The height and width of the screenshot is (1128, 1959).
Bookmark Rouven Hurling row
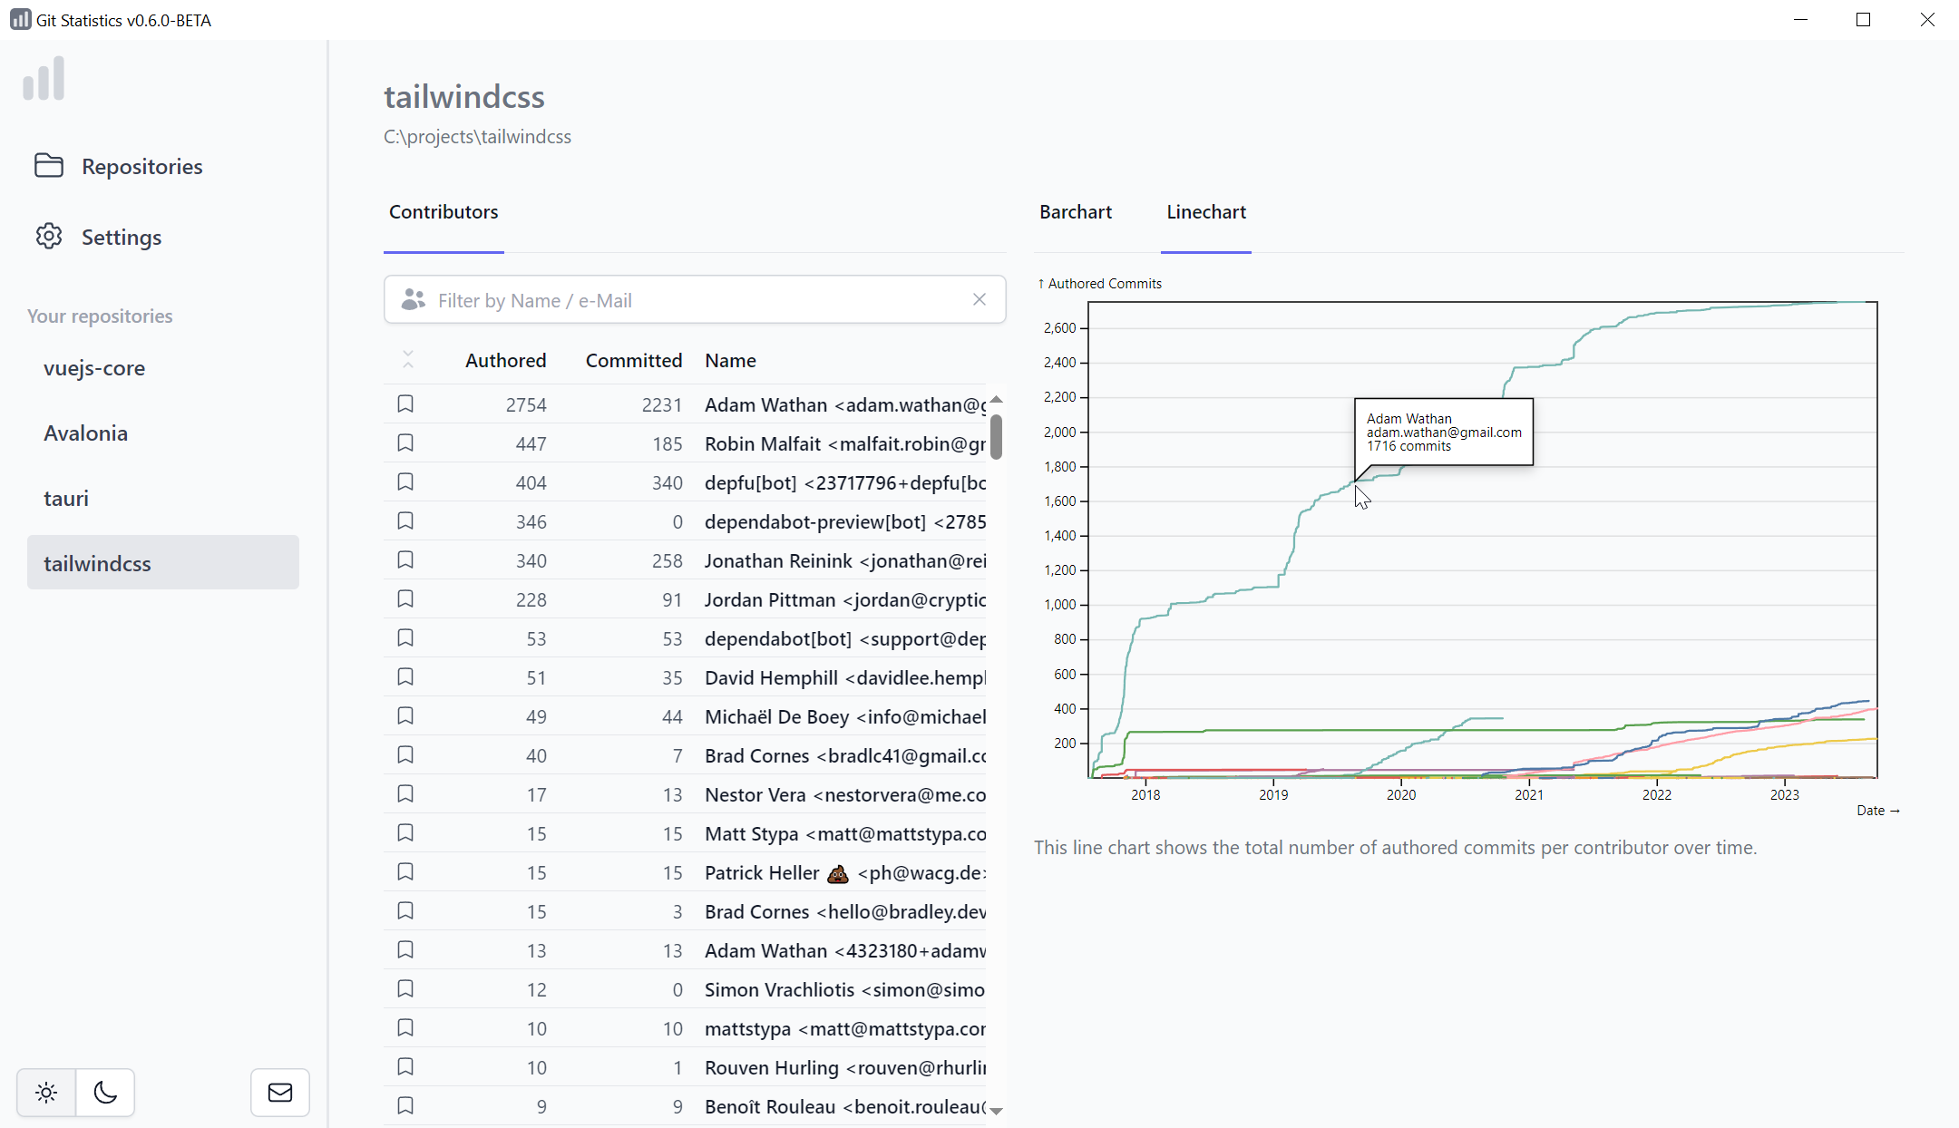click(405, 1067)
